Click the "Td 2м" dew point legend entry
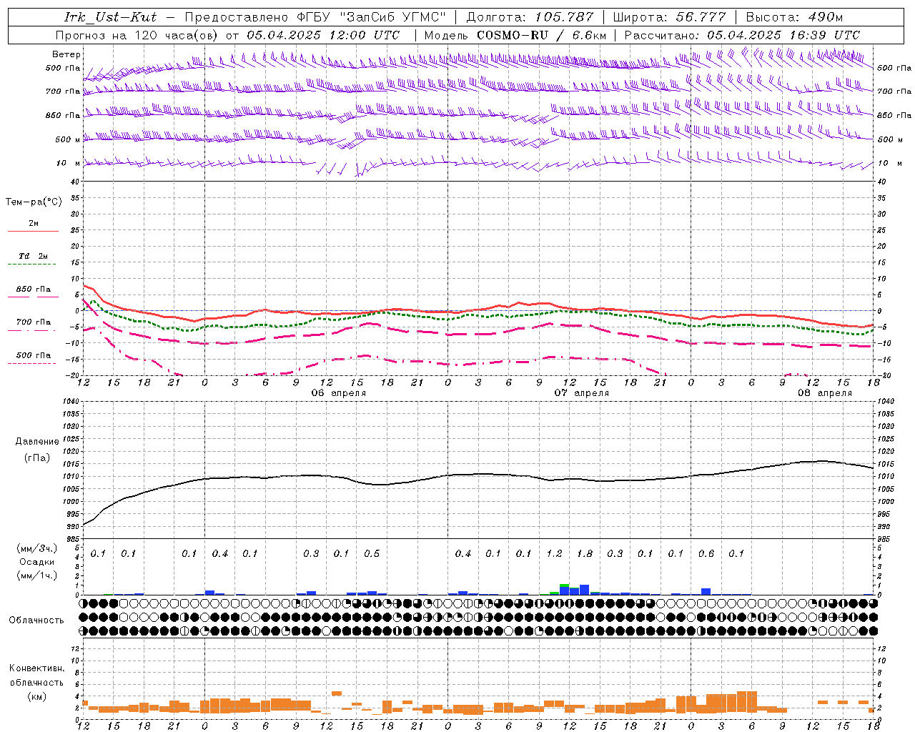 [x=34, y=256]
